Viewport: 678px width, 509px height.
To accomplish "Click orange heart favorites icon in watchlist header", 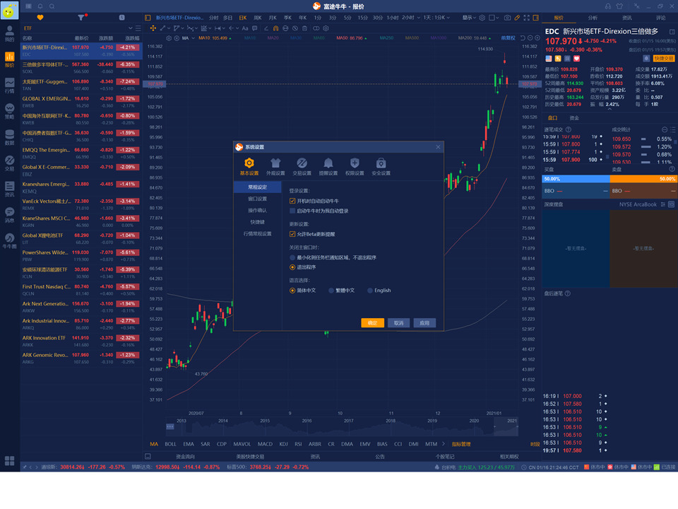I will pos(40,17).
